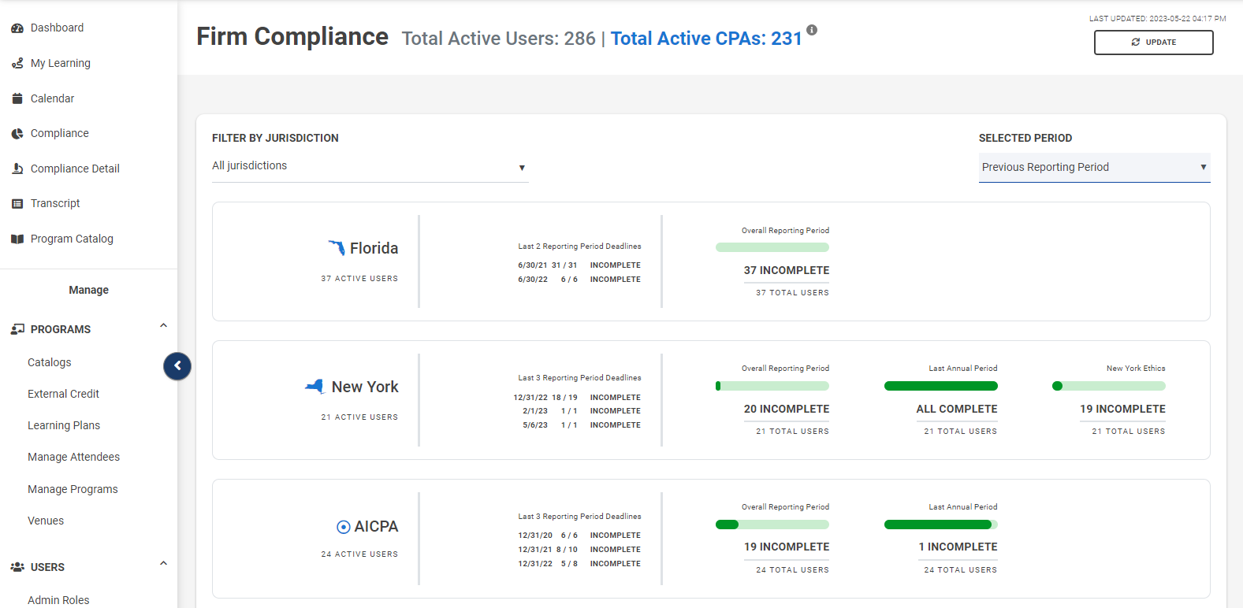Collapse the sidebar with the round arrow button
Screen dimensions: 1243x608
pyautogui.click(x=177, y=365)
